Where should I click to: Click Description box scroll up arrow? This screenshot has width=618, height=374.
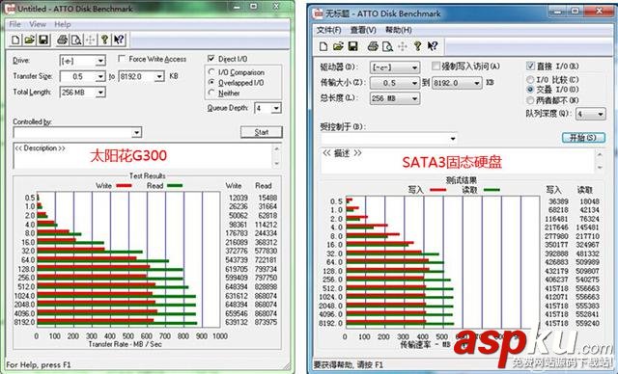[277, 148]
